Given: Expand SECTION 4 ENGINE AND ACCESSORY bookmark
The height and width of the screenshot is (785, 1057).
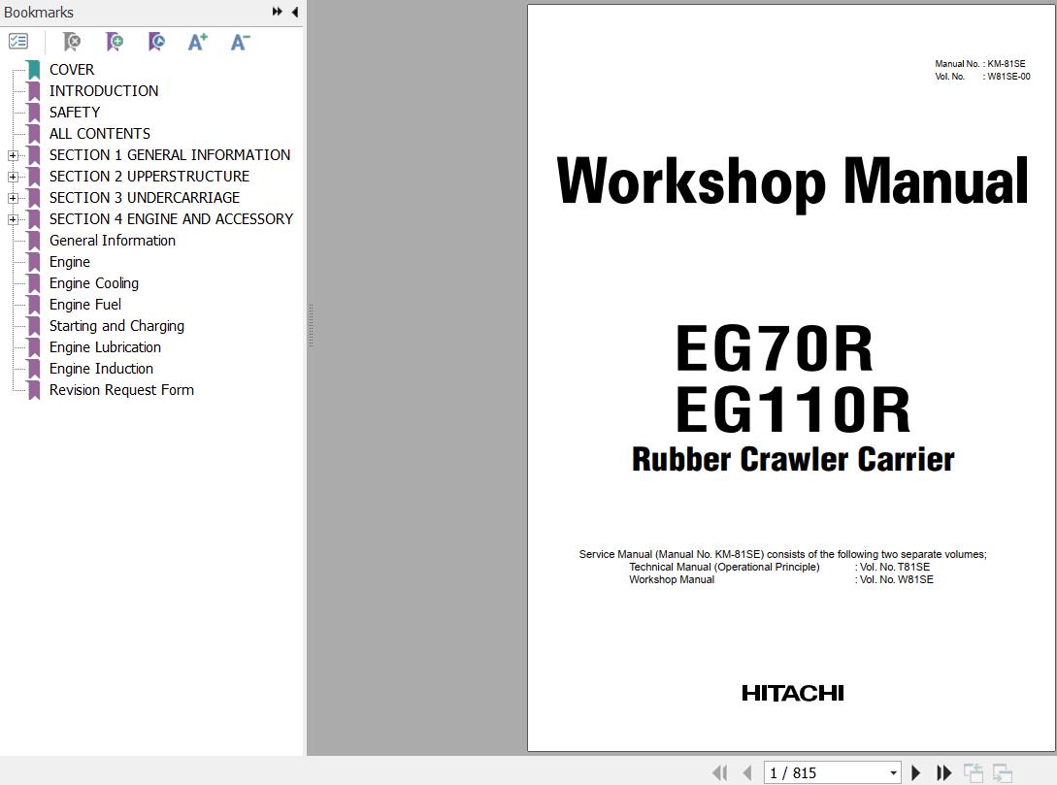Looking at the screenshot, I should tap(13, 219).
